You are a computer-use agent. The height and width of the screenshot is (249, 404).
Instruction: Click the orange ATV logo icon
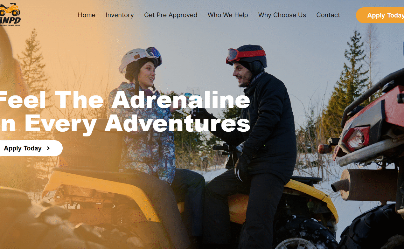point(10,10)
